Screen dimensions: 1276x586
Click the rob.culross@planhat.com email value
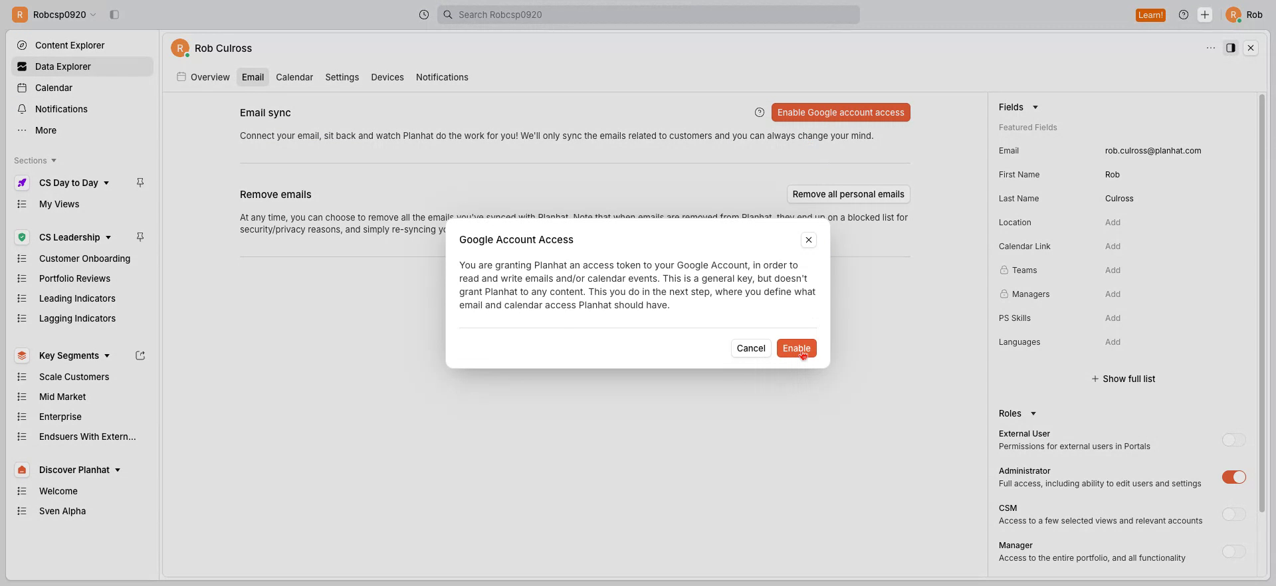point(1153,151)
